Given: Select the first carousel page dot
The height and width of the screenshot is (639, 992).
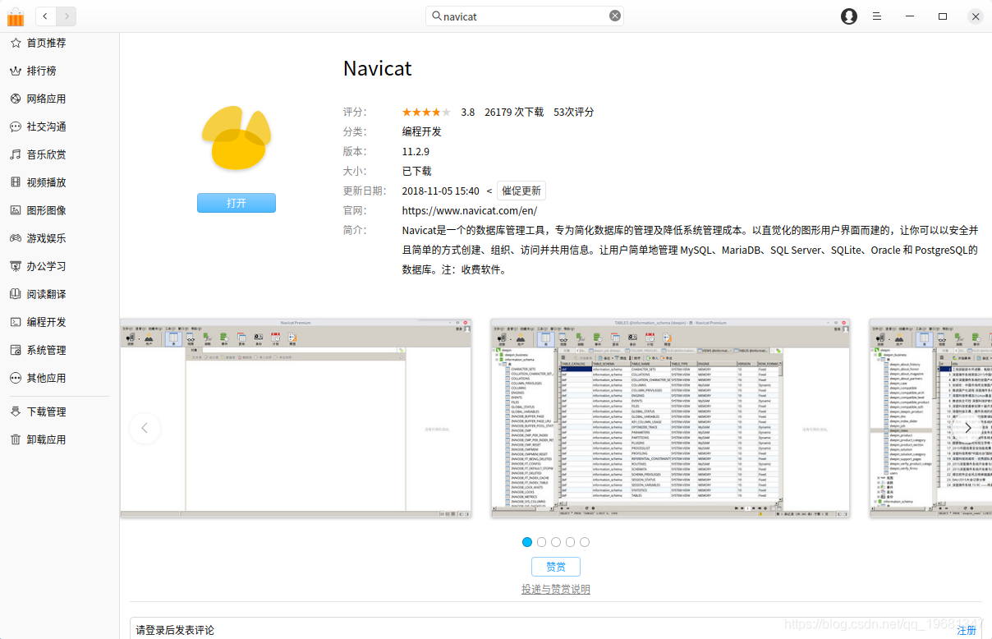Looking at the screenshot, I should [527, 542].
